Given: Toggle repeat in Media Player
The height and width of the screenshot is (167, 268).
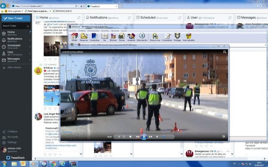Looking at the screenshot, I should 124,137.
